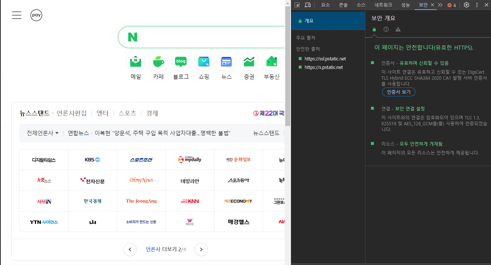Open the 쇼핑 shortcut icon
Image resolution: width=491 pixels, height=265 pixels.
pyautogui.click(x=204, y=62)
